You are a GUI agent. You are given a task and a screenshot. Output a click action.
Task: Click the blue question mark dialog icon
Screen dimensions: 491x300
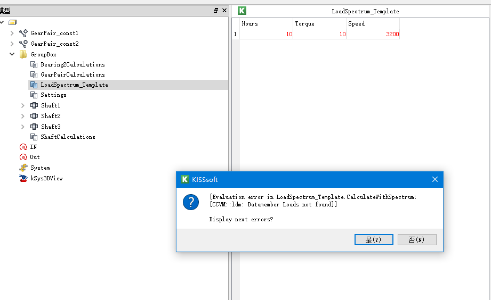191,202
